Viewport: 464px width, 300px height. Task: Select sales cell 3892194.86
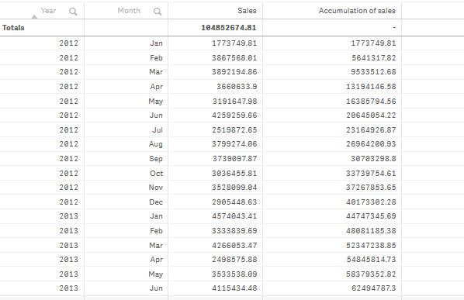234,72
